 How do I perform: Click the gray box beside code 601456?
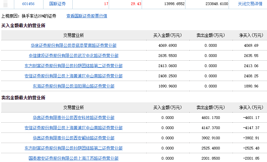[x=5, y=4]
